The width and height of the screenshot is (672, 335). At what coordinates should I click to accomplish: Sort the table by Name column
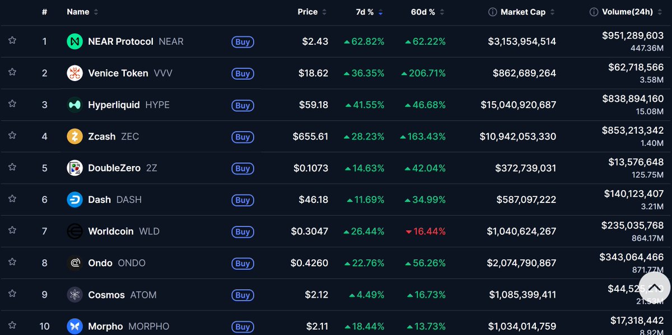click(82, 12)
